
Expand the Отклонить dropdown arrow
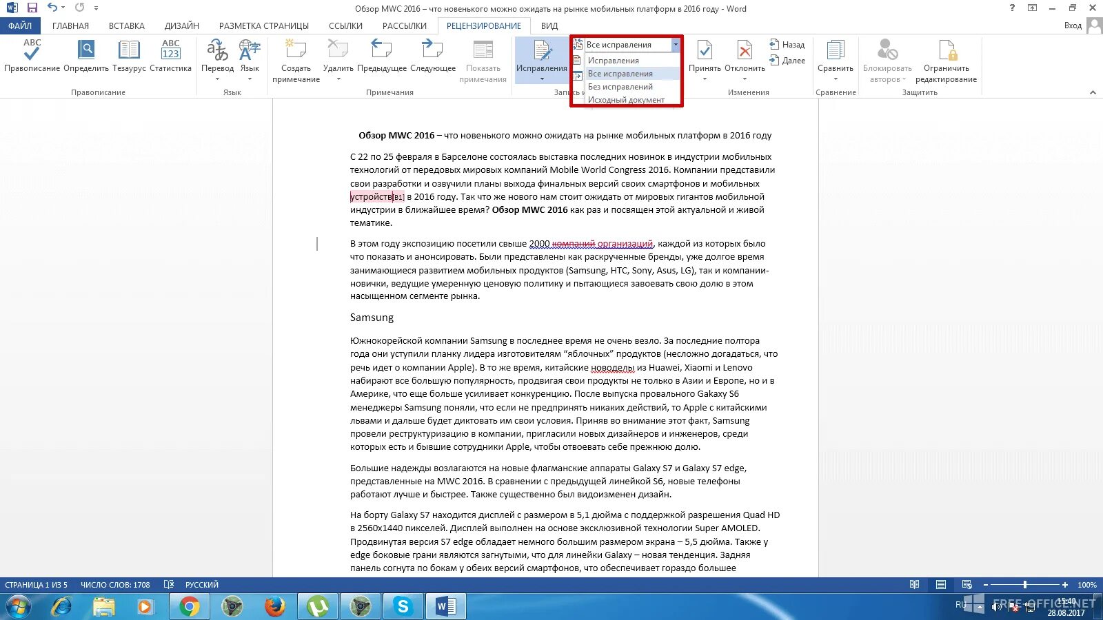pos(745,79)
